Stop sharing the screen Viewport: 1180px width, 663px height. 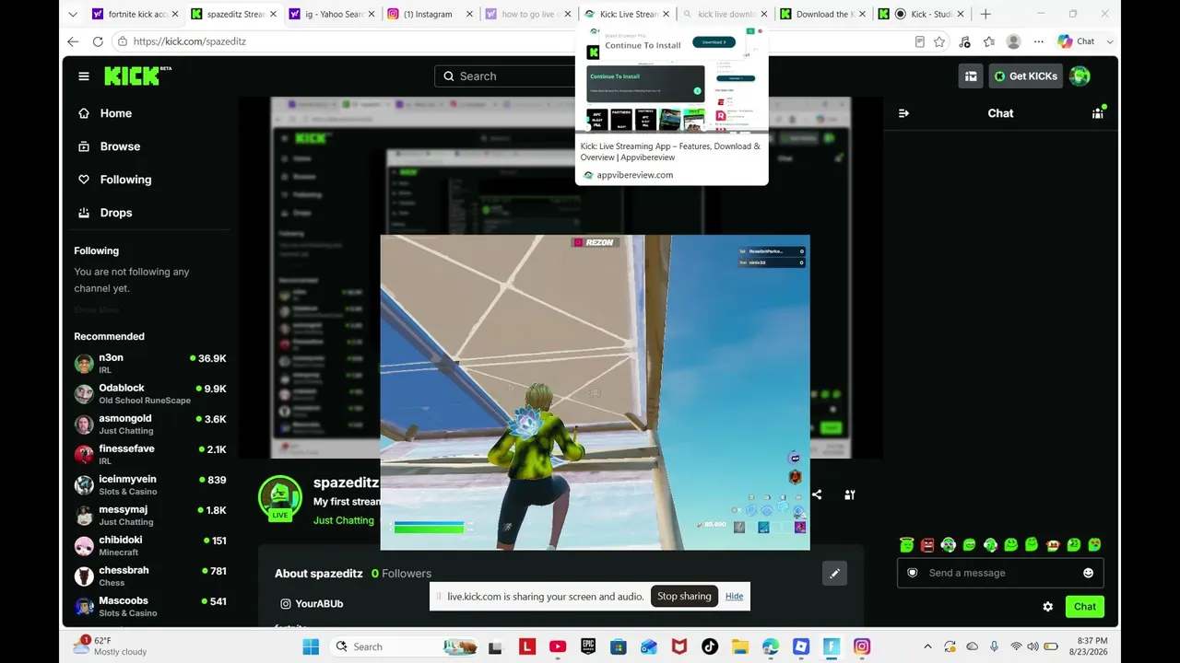[684, 596]
